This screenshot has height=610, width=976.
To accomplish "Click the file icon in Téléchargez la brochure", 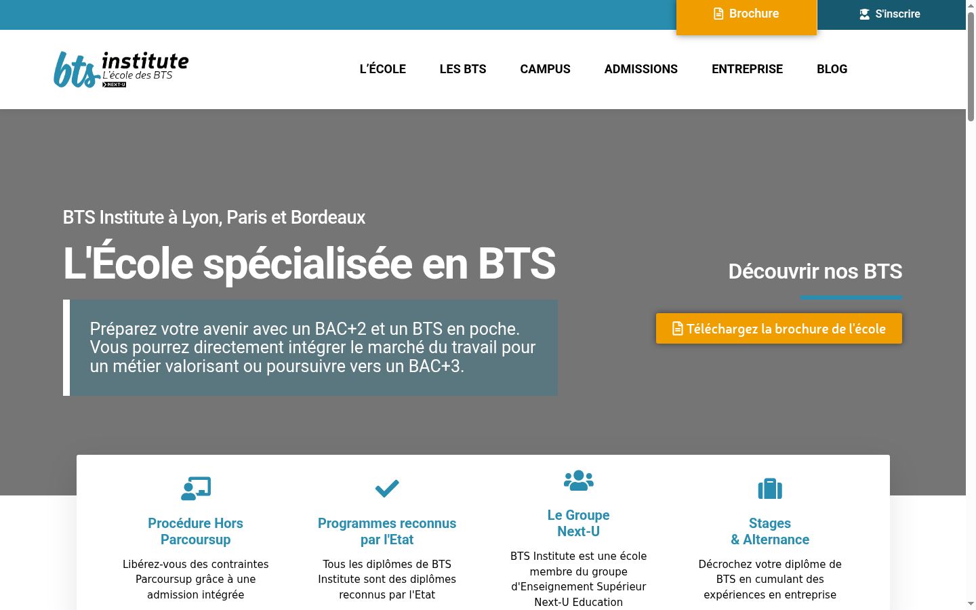I will 677,329.
